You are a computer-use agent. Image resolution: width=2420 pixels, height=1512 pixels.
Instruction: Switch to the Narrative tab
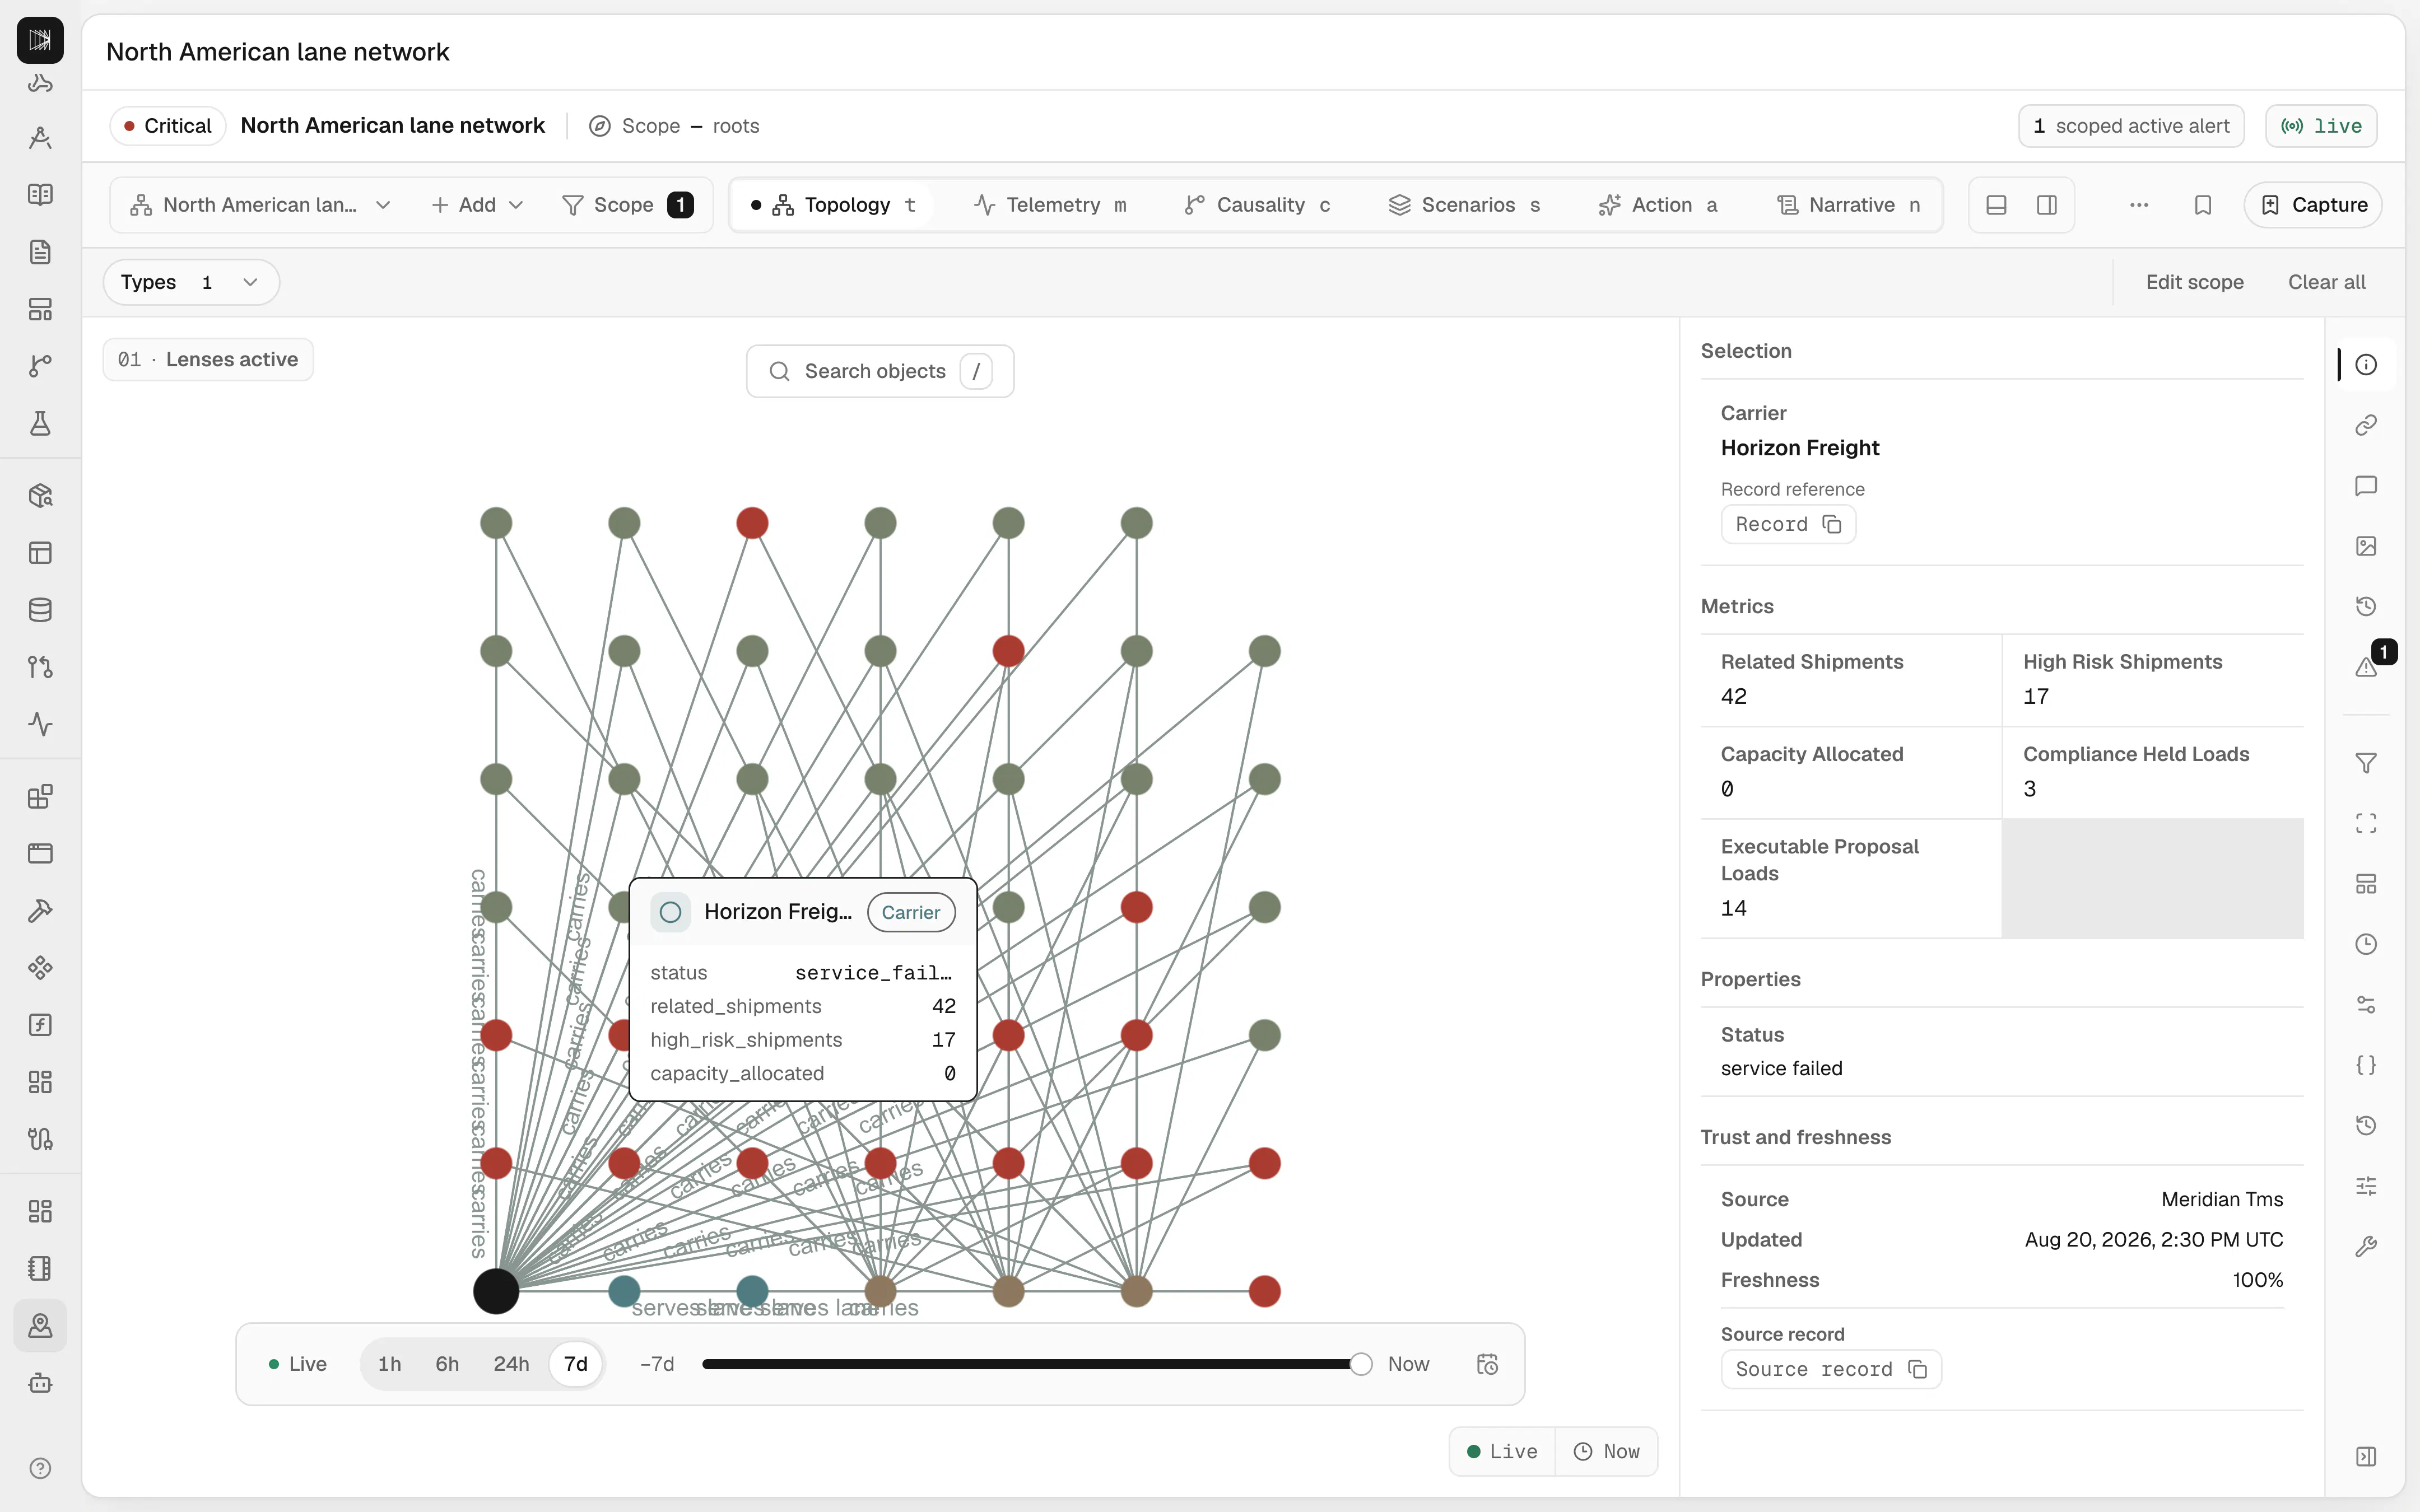click(1850, 205)
